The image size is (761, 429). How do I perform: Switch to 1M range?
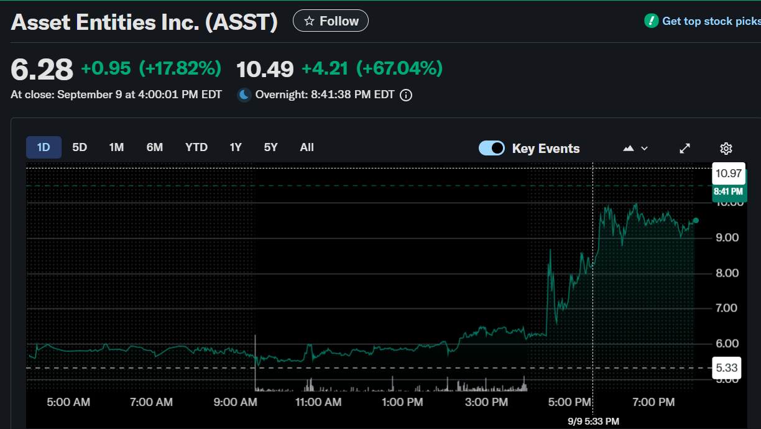click(x=116, y=147)
